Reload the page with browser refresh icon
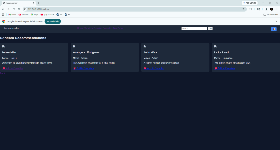Screen dimensions: 280x150 [x=14, y=9]
